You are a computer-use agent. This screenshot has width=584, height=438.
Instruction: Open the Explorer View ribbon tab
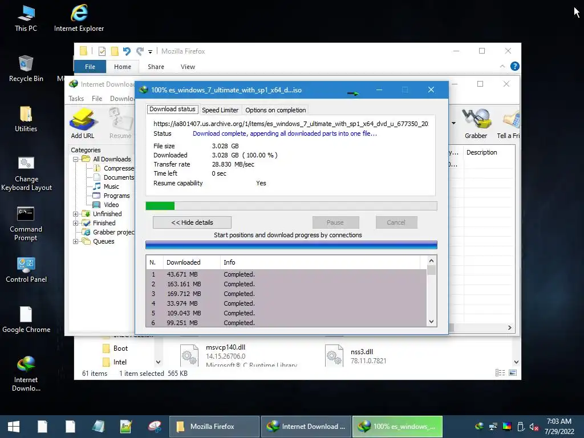188,67
